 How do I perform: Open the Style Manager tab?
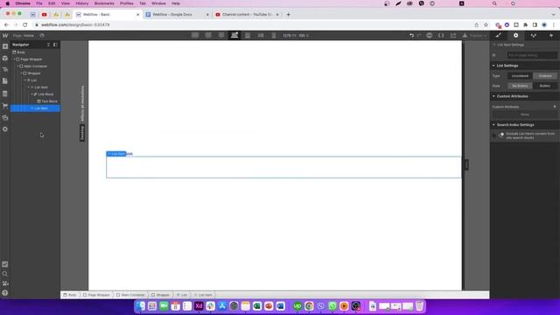534,35
